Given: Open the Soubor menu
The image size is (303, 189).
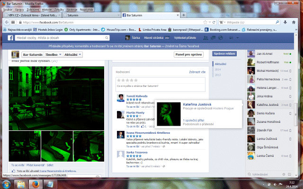Looking at the screenshot, I should [x=8, y=9].
